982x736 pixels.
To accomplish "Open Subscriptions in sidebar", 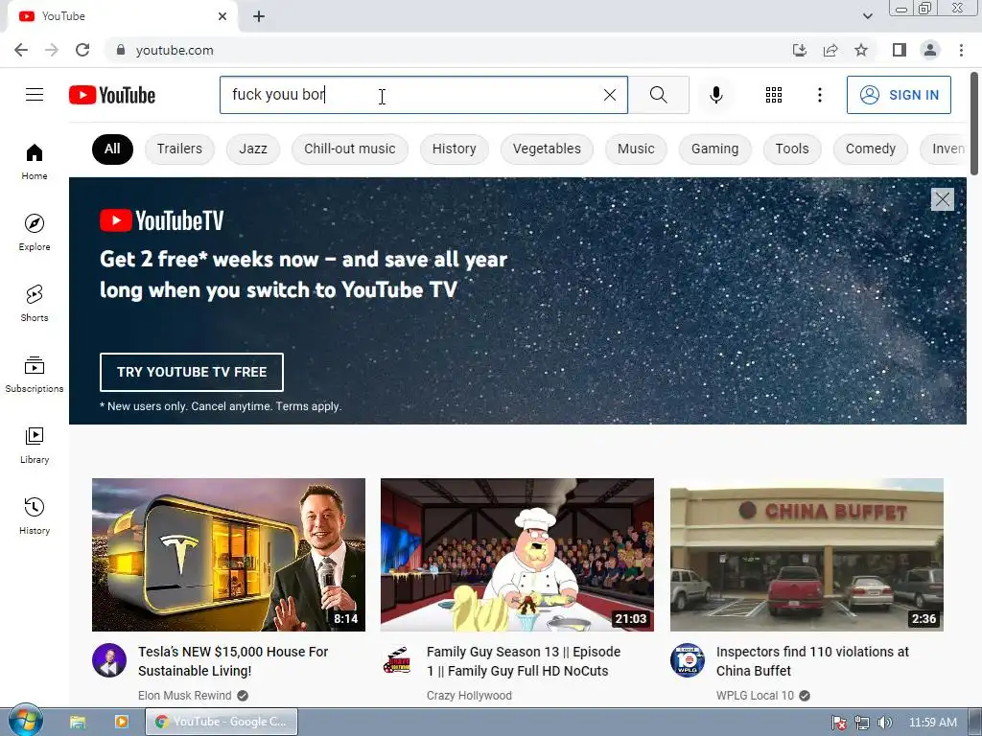I will point(35,375).
